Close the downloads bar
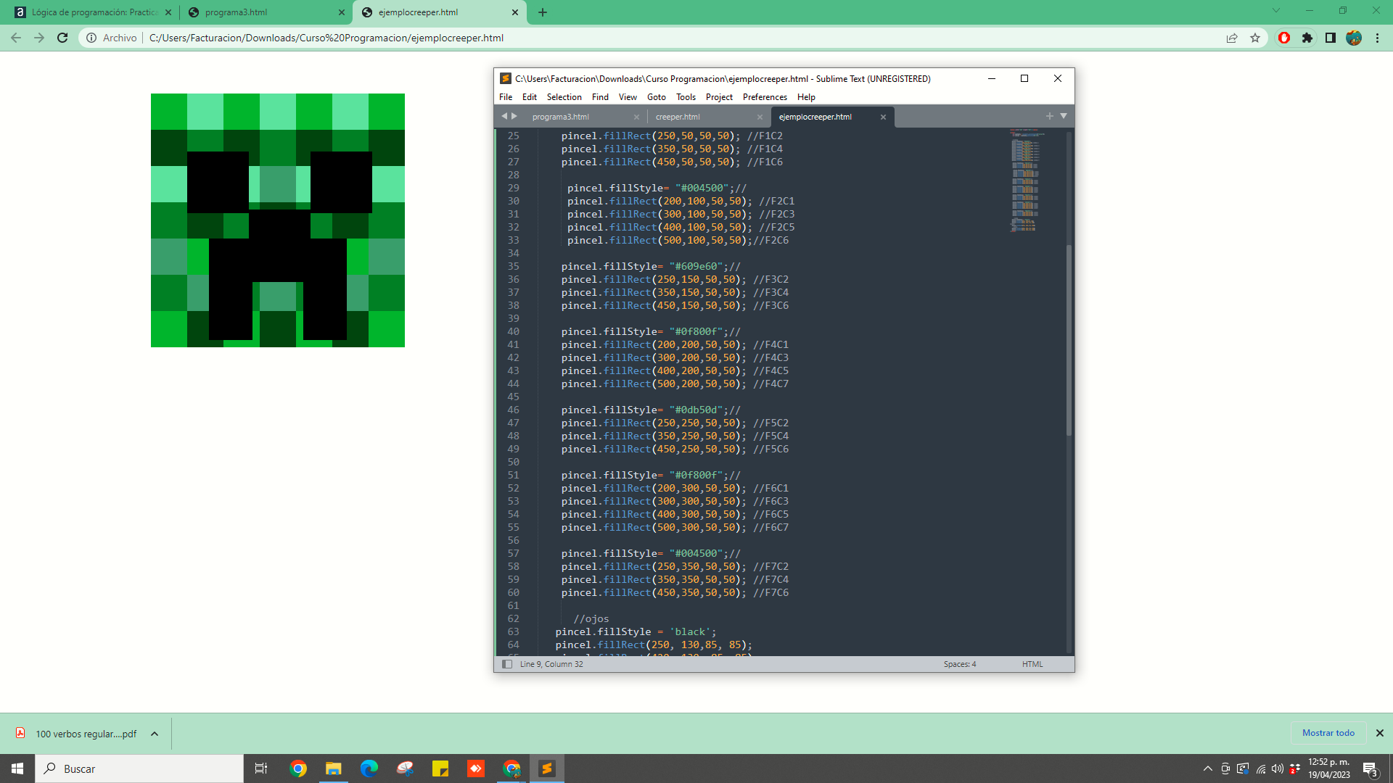The width and height of the screenshot is (1393, 783). [1380, 733]
